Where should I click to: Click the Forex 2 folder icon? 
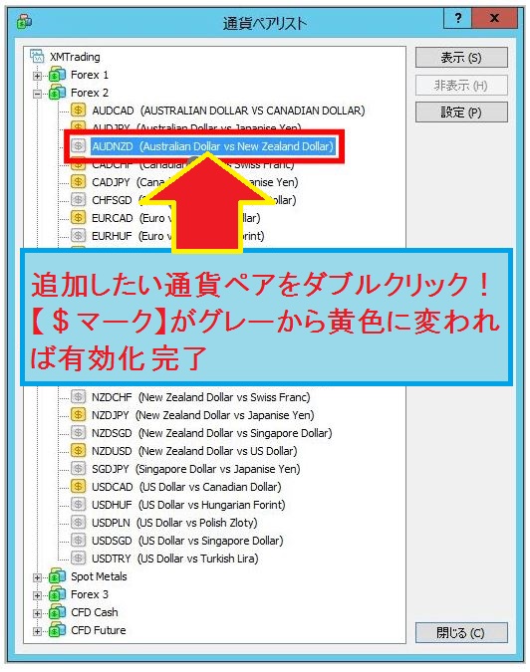tap(57, 93)
